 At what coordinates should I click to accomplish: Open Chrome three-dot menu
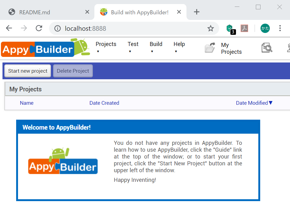coord(280,28)
